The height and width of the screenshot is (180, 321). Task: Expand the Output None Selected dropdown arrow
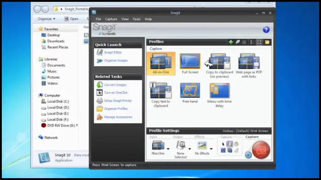189,149
